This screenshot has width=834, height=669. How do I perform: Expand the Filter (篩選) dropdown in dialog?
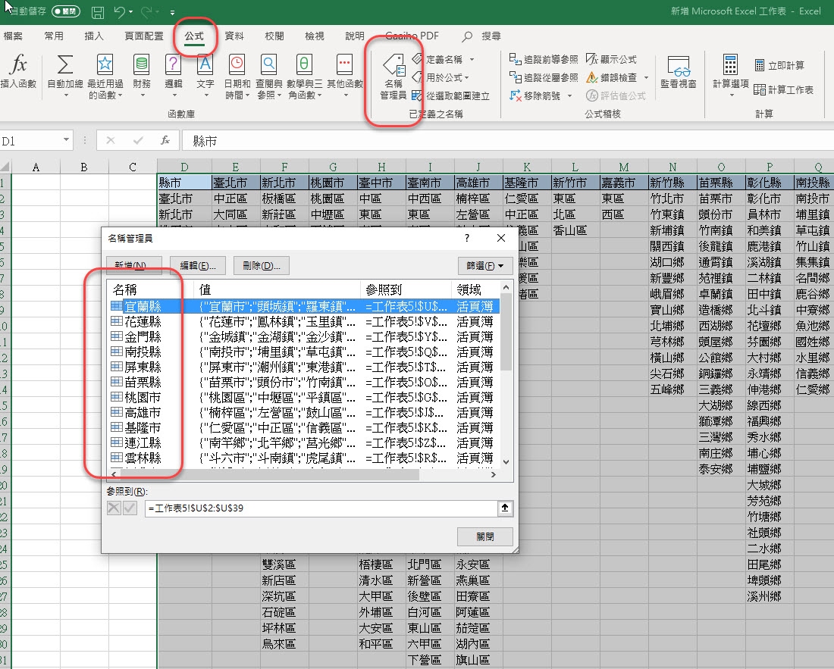(x=485, y=265)
